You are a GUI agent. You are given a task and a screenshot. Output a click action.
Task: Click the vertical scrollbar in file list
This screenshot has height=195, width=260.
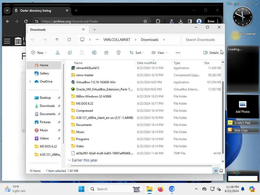[223, 117]
